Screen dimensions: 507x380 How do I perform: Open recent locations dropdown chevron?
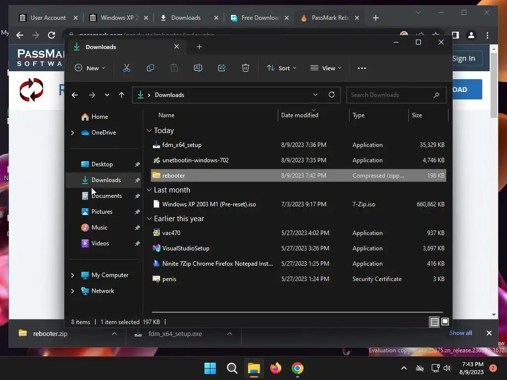point(107,95)
